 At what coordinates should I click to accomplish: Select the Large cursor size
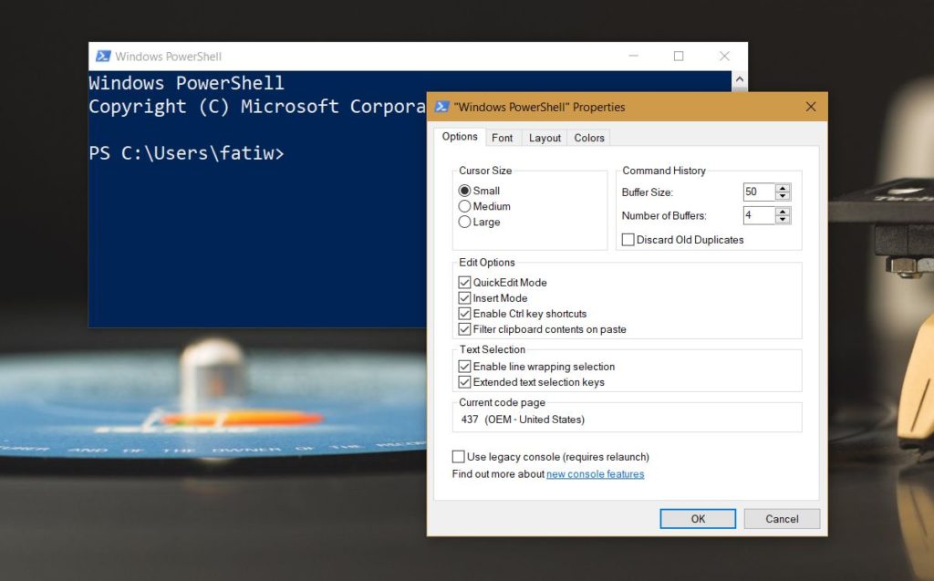point(465,222)
